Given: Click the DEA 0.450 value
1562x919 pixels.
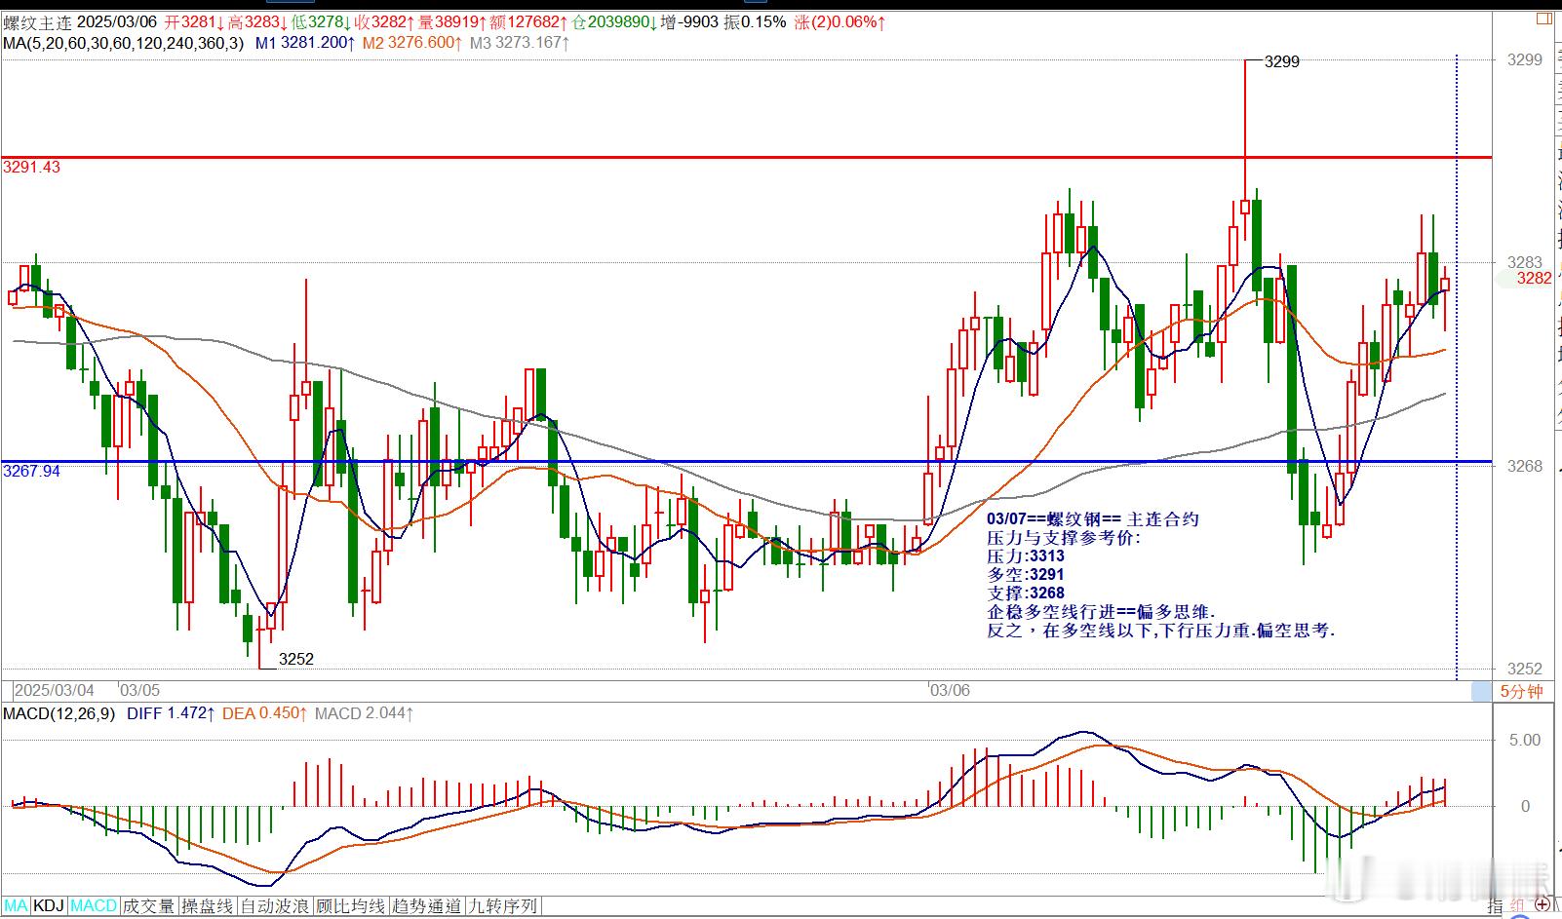Looking at the screenshot, I should pyautogui.click(x=265, y=713).
